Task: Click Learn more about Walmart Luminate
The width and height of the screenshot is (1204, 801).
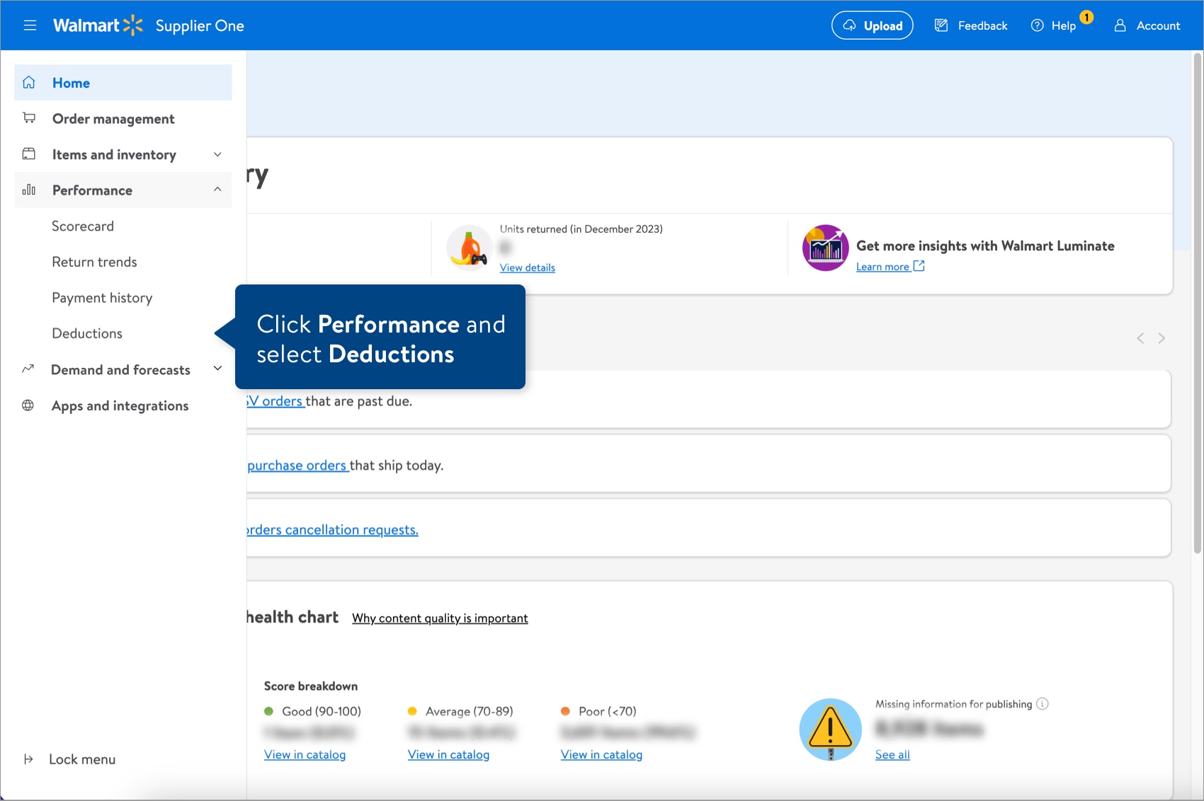Action: [x=884, y=266]
